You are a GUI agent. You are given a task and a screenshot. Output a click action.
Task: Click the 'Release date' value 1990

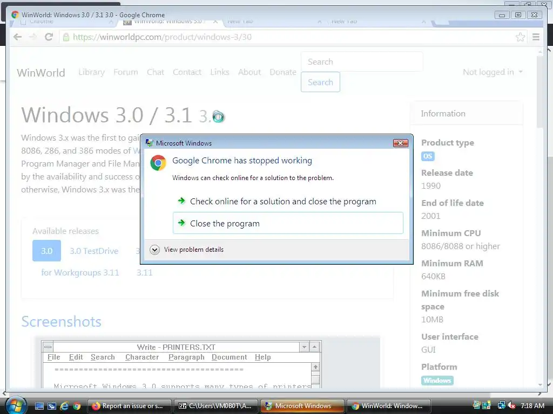tap(431, 186)
